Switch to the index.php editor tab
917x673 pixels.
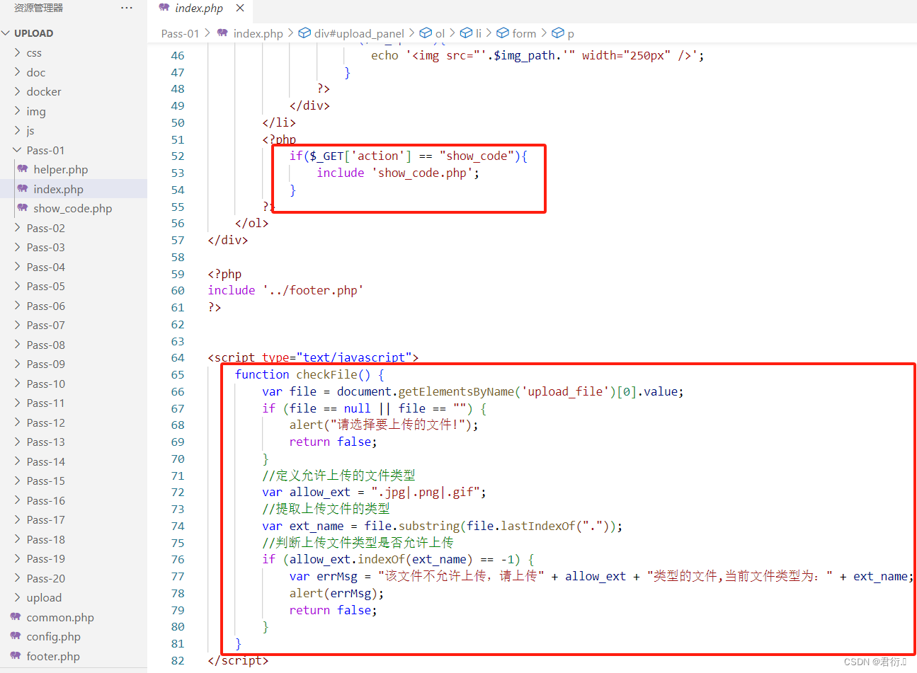pyautogui.click(x=199, y=8)
